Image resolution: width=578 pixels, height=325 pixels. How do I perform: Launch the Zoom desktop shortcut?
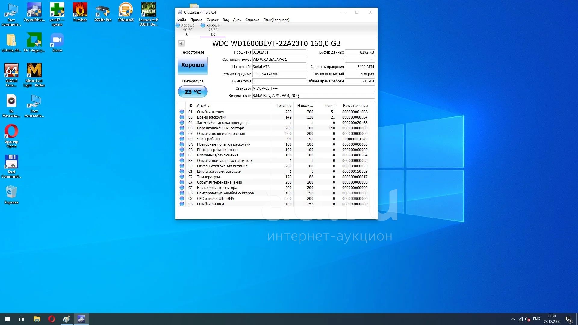(57, 42)
